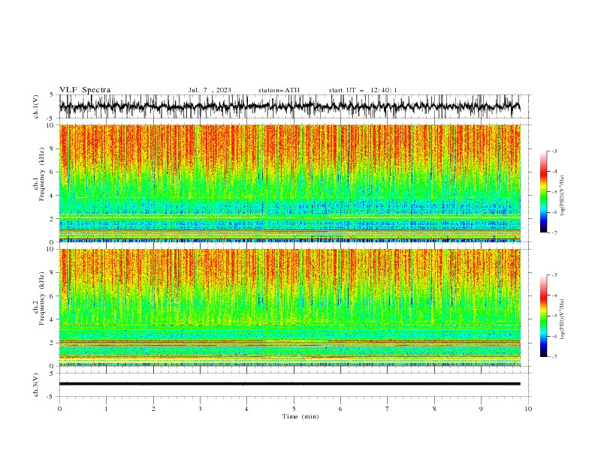595x459 pixels.
Task: Click the "-4" tick of ch.2 colorbar
Action: pos(554,295)
